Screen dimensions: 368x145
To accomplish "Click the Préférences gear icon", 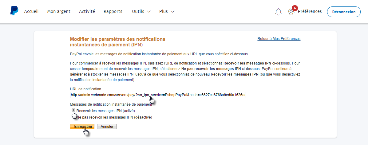I will click(291, 12).
